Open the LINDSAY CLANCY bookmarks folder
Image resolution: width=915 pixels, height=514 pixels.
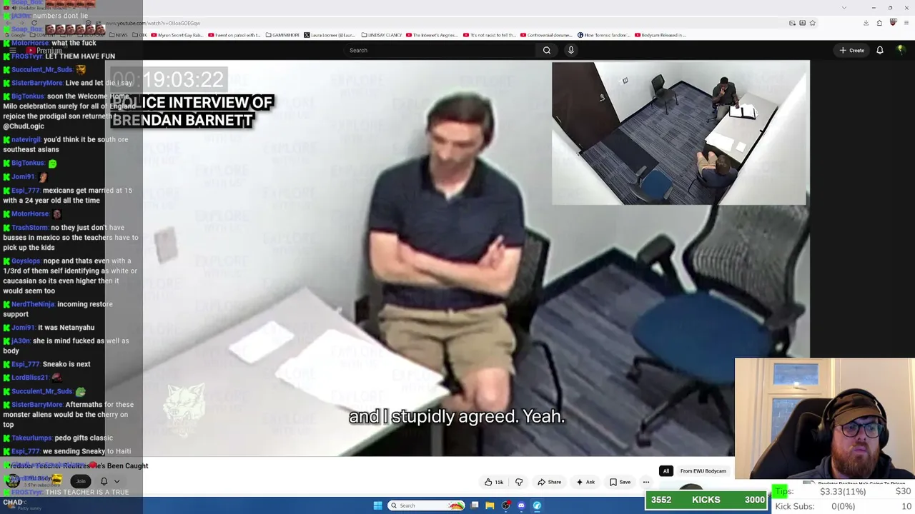(x=381, y=35)
